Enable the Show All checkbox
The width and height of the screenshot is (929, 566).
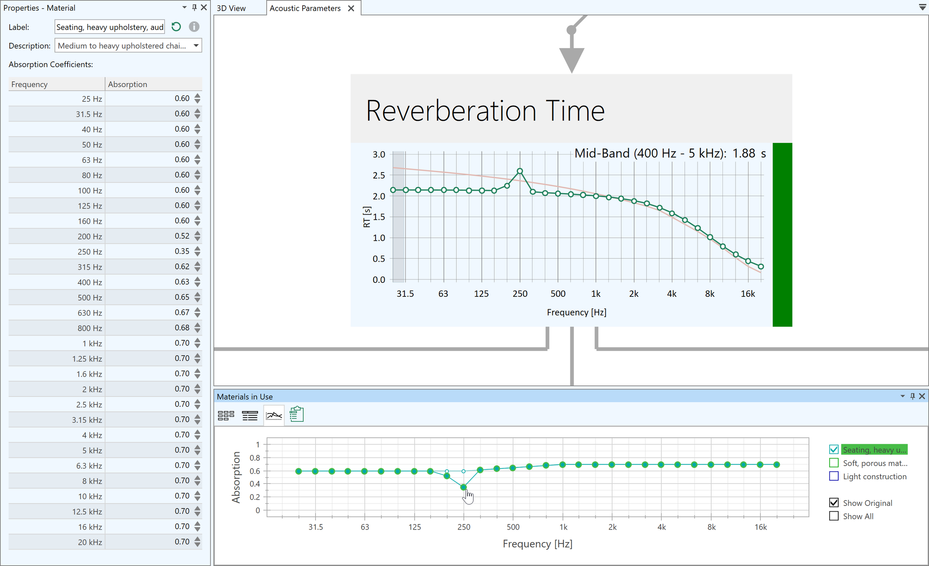pos(834,516)
